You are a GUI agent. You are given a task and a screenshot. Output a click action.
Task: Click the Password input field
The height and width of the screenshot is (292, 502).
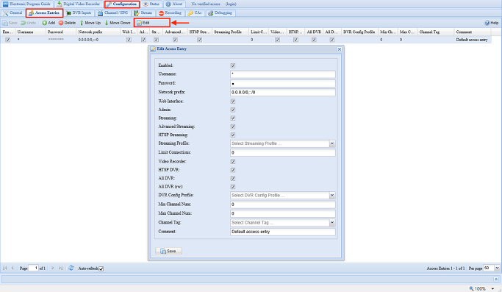pyautogui.click(x=283, y=83)
